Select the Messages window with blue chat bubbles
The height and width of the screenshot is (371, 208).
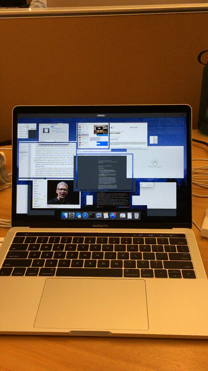93,136
